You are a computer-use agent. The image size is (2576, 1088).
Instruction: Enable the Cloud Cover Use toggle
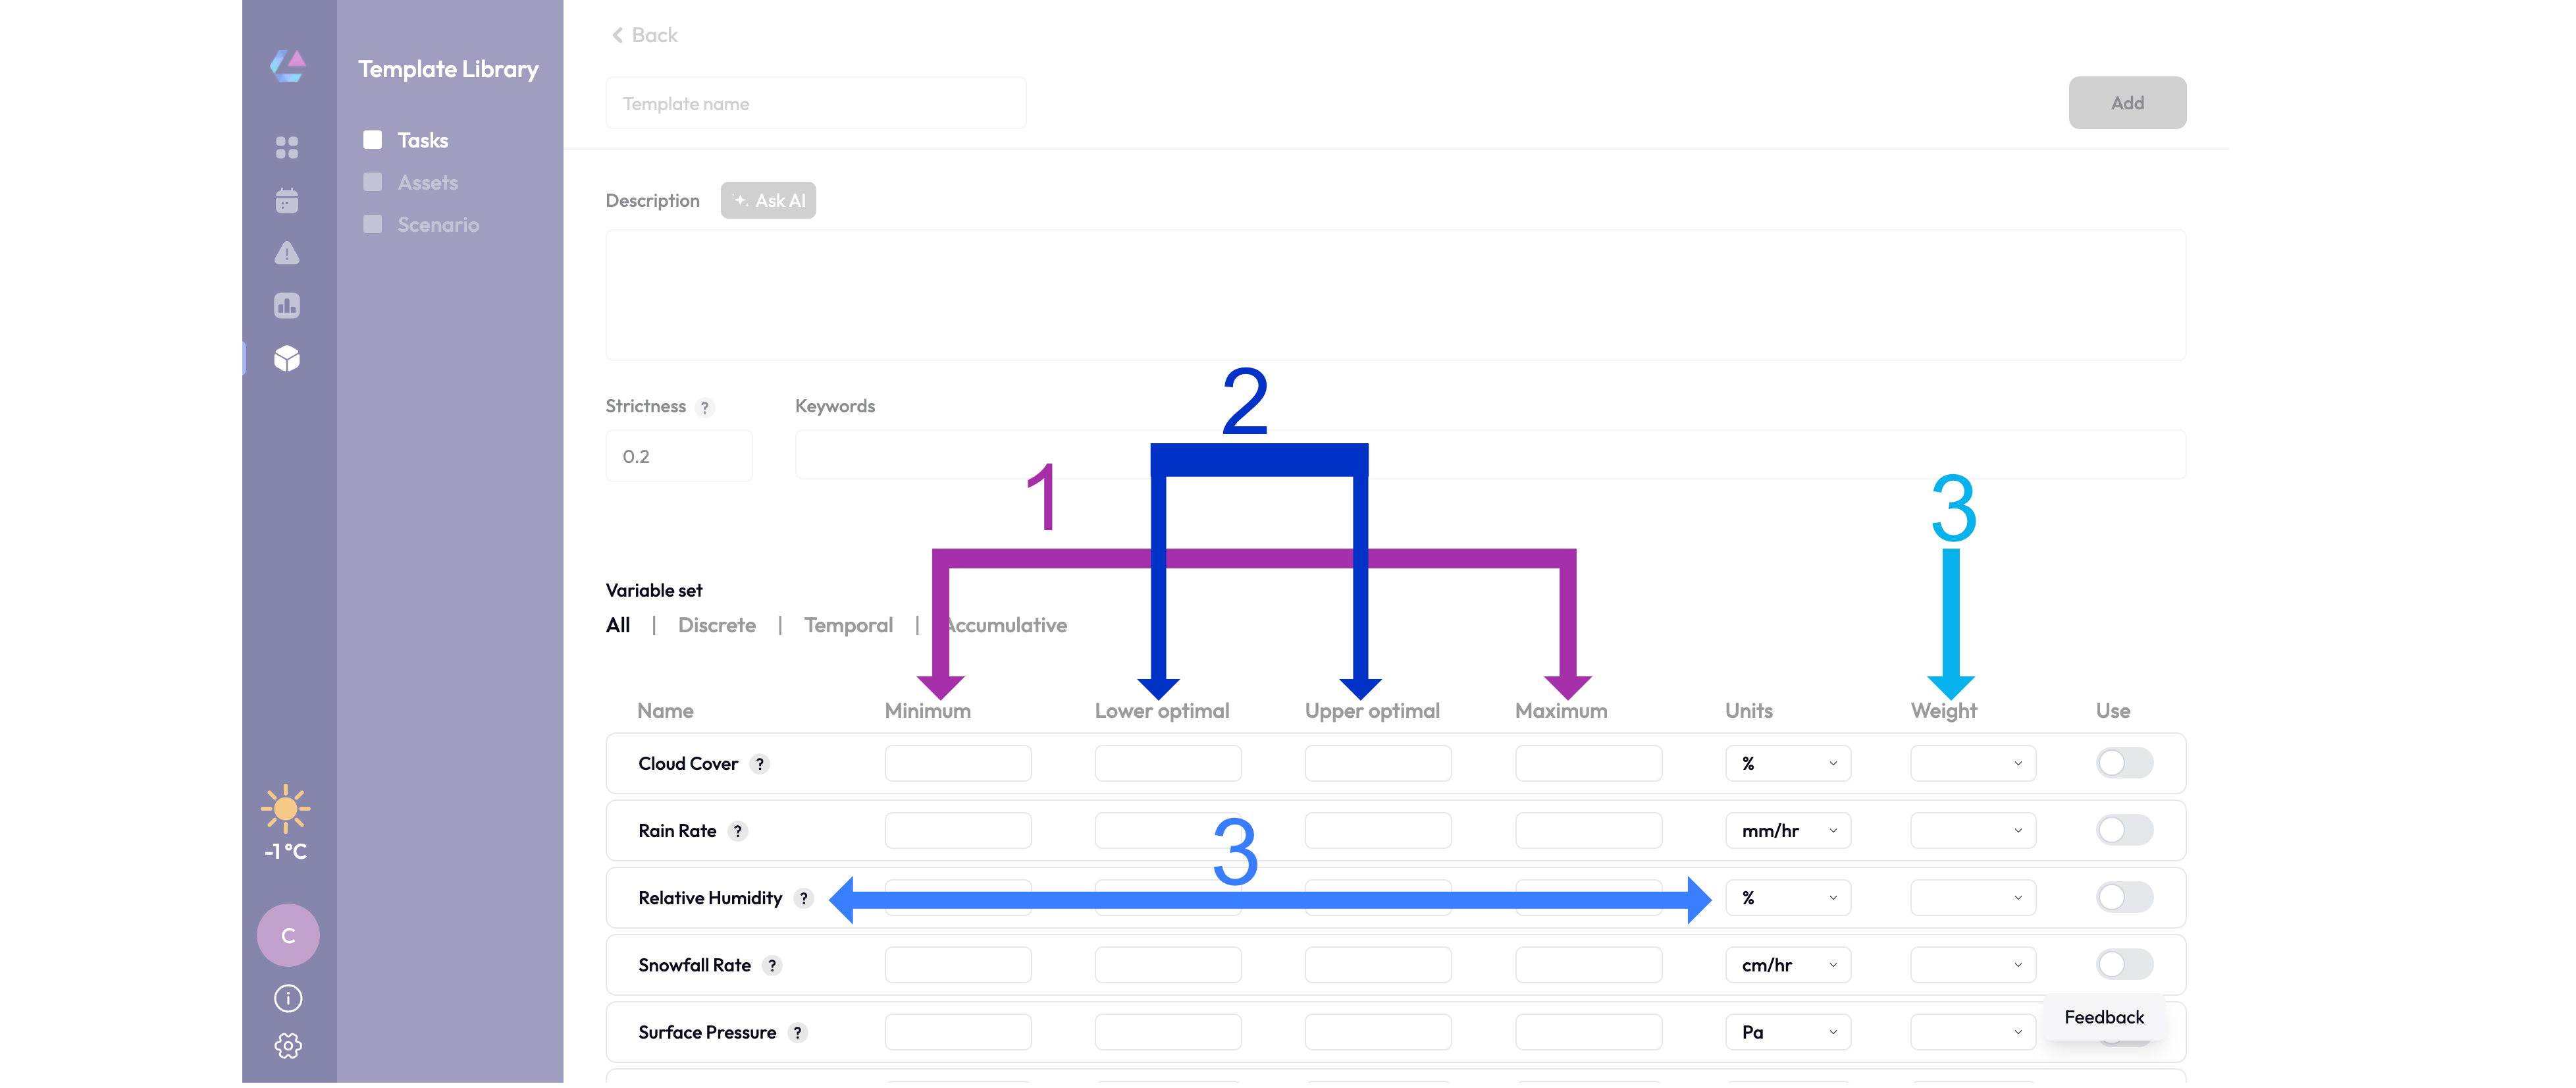coord(2124,763)
